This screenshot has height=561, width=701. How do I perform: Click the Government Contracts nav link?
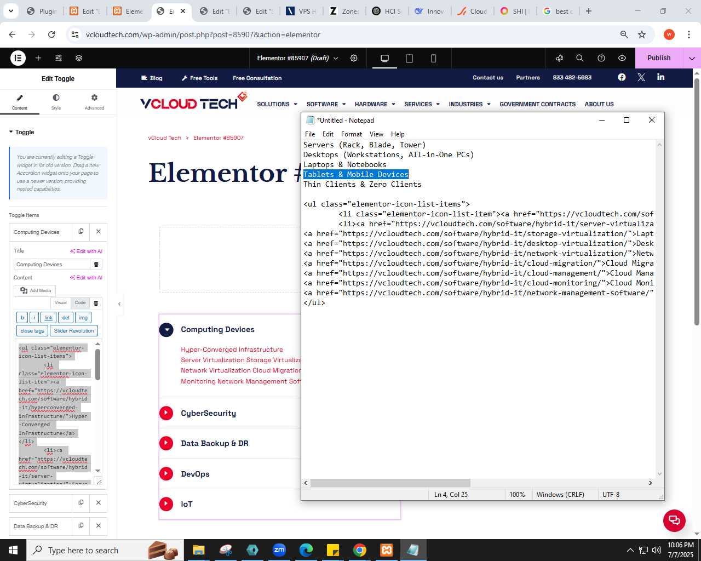[x=537, y=104]
